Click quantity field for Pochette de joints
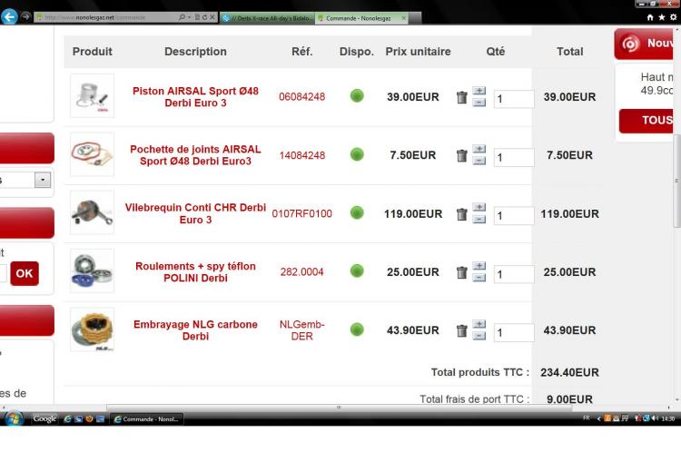The width and height of the screenshot is (681, 462). [x=514, y=157]
